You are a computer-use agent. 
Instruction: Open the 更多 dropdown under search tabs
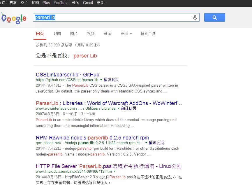coord(126,34)
